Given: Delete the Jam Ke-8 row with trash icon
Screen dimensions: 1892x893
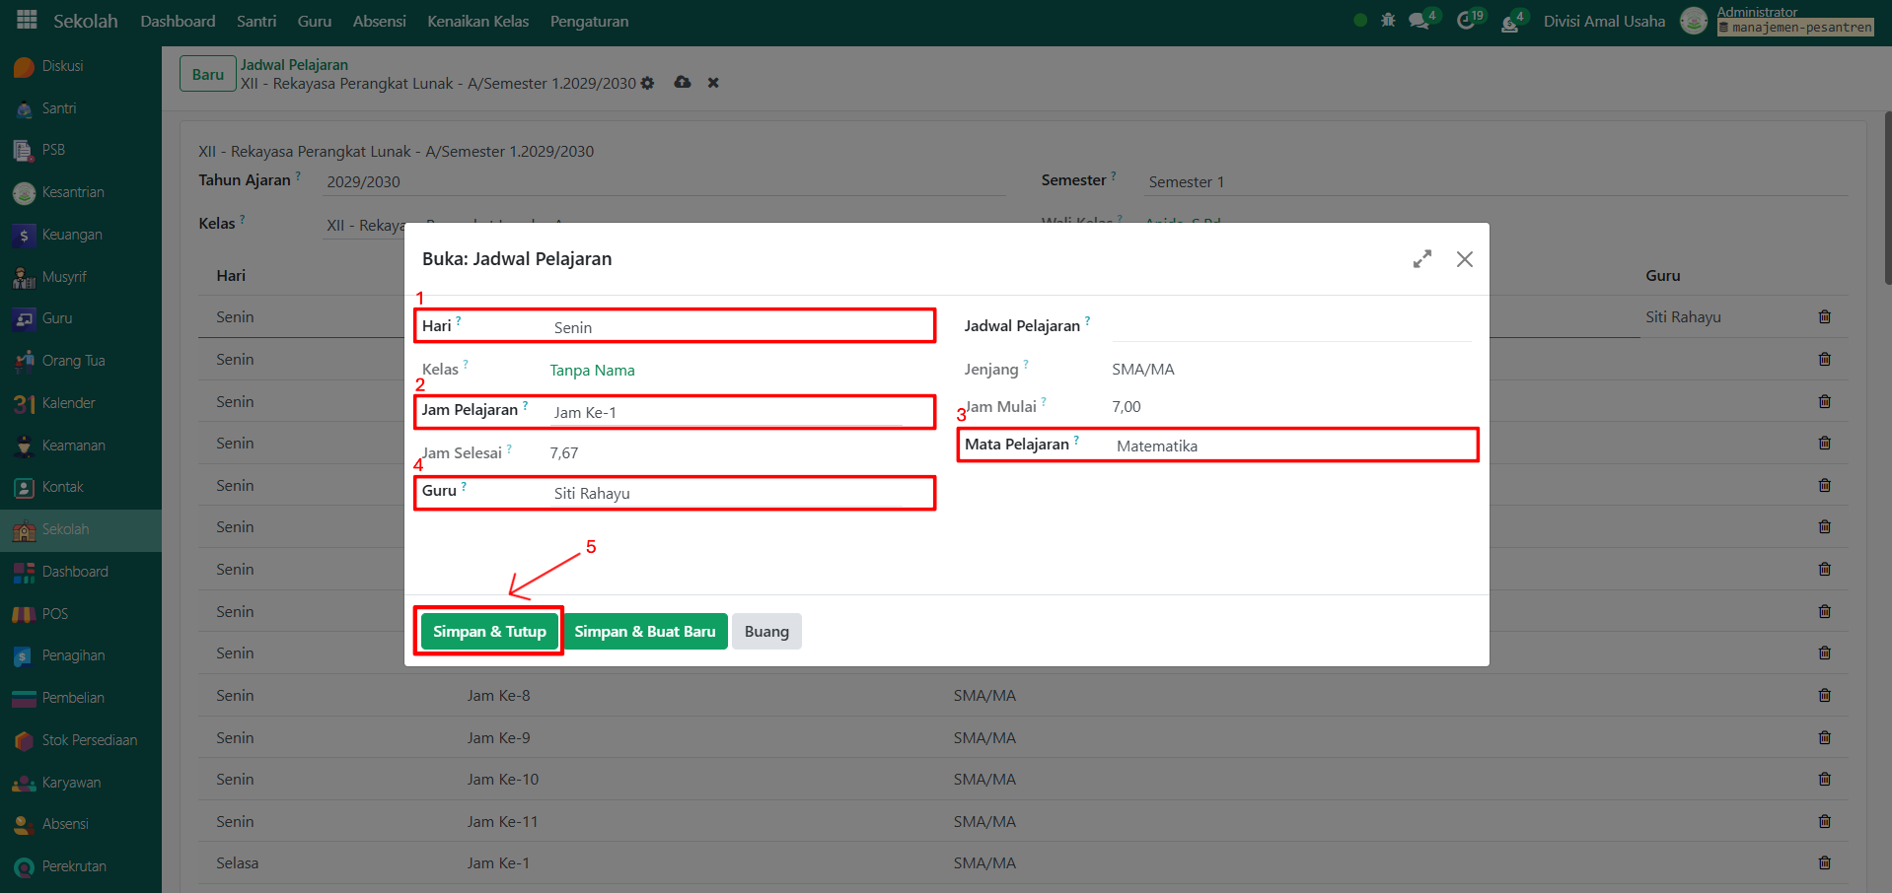Looking at the screenshot, I should [x=1824, y=696].
